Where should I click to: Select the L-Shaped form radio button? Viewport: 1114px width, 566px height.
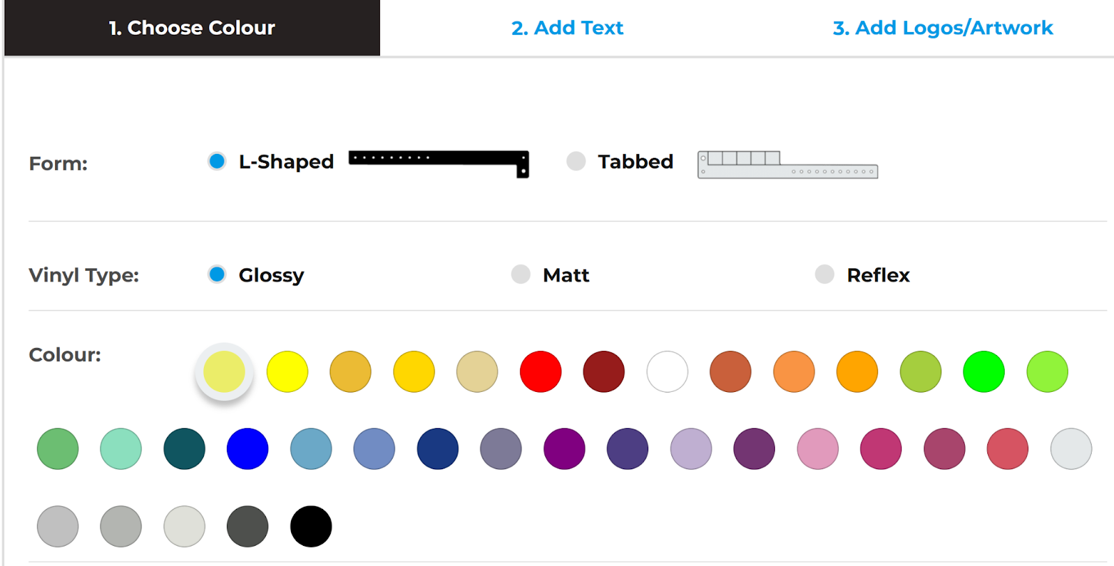tap(217, 162)
